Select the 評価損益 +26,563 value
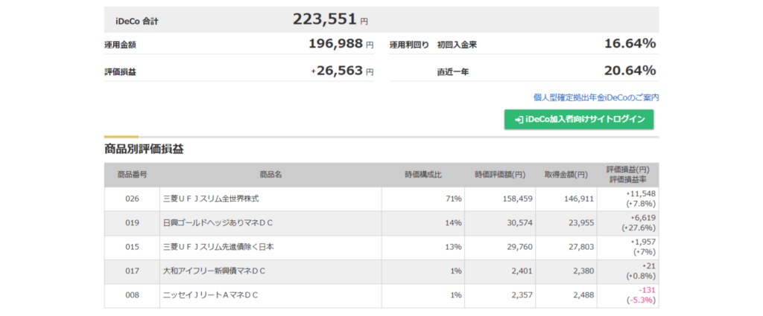Screen dimensions: 763x316 [x=339, y=71]
